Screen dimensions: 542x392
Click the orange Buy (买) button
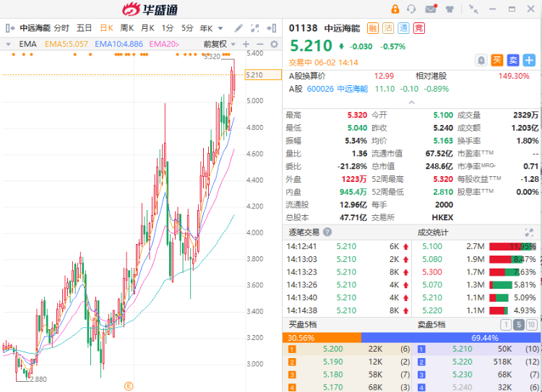(x=497, y=61)
